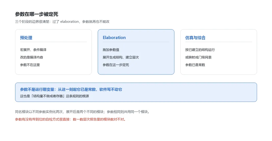Image resolution: width=272 pixels, height=141 pixels.
Task: Click the blue callout headline 参数不是运行期变量
Action: click(71, 89)
